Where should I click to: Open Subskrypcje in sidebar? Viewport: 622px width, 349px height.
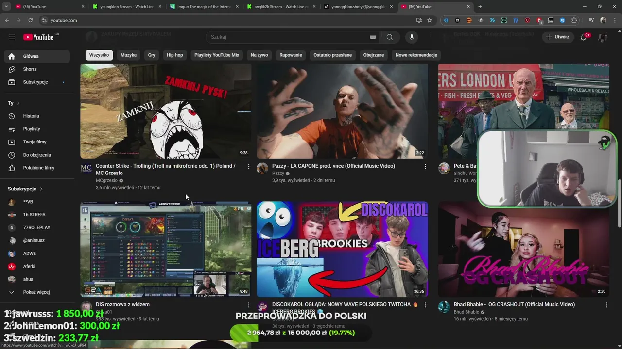[37, 82]
